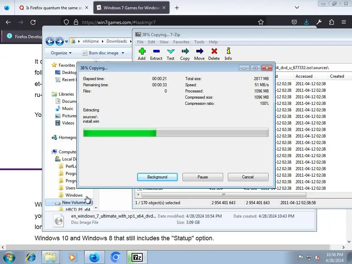Image resolution: width=352 pixels, height=264 pixels.
Task: Select the Users folder in Explorer tree
Action: (70, 188)
